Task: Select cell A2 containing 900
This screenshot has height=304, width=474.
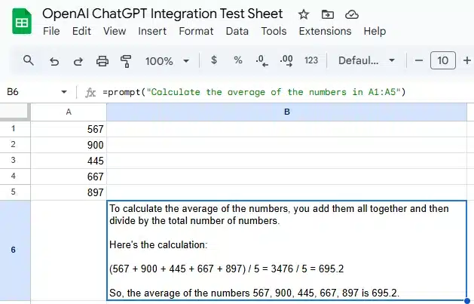Action: 69,145
